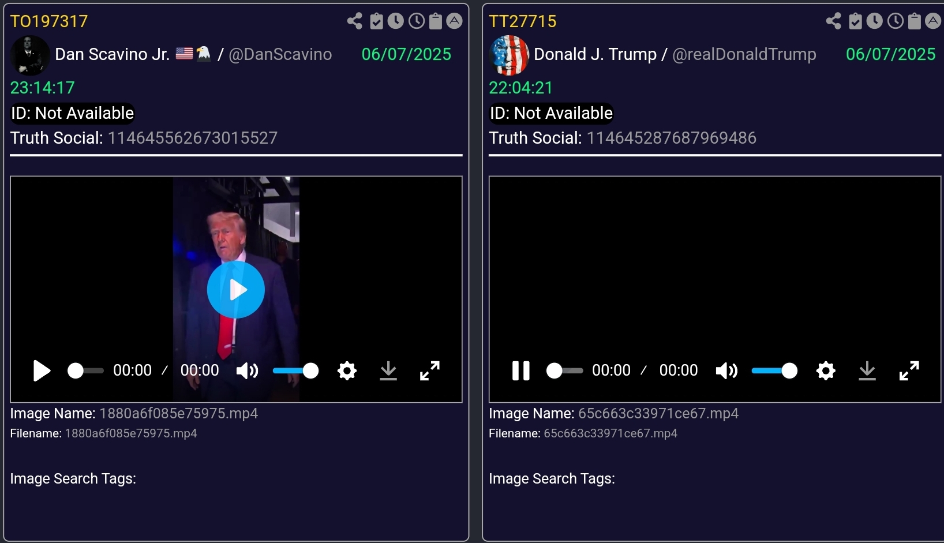This screenshot has width=944, height=543.
Task: Click the seek slider on the Trump video
Action: pyautogui.click(x=564, y=370)
